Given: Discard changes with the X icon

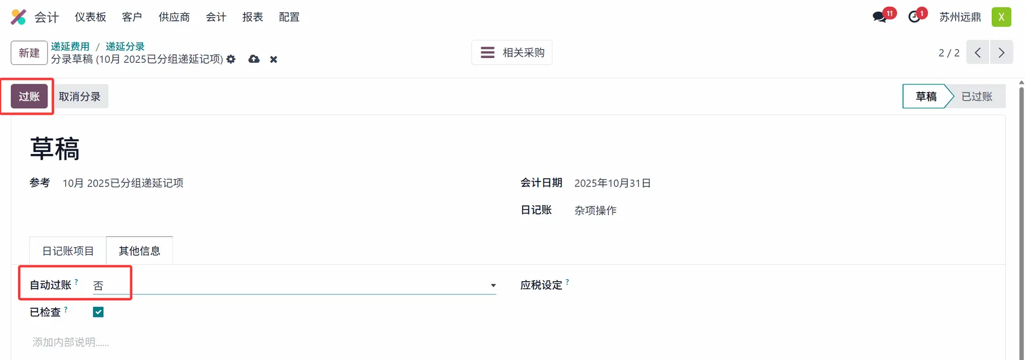Looking at the screenshot, I should click(x=273, y=59).
